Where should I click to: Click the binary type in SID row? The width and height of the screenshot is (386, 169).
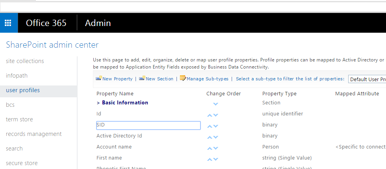click(270, 124)
